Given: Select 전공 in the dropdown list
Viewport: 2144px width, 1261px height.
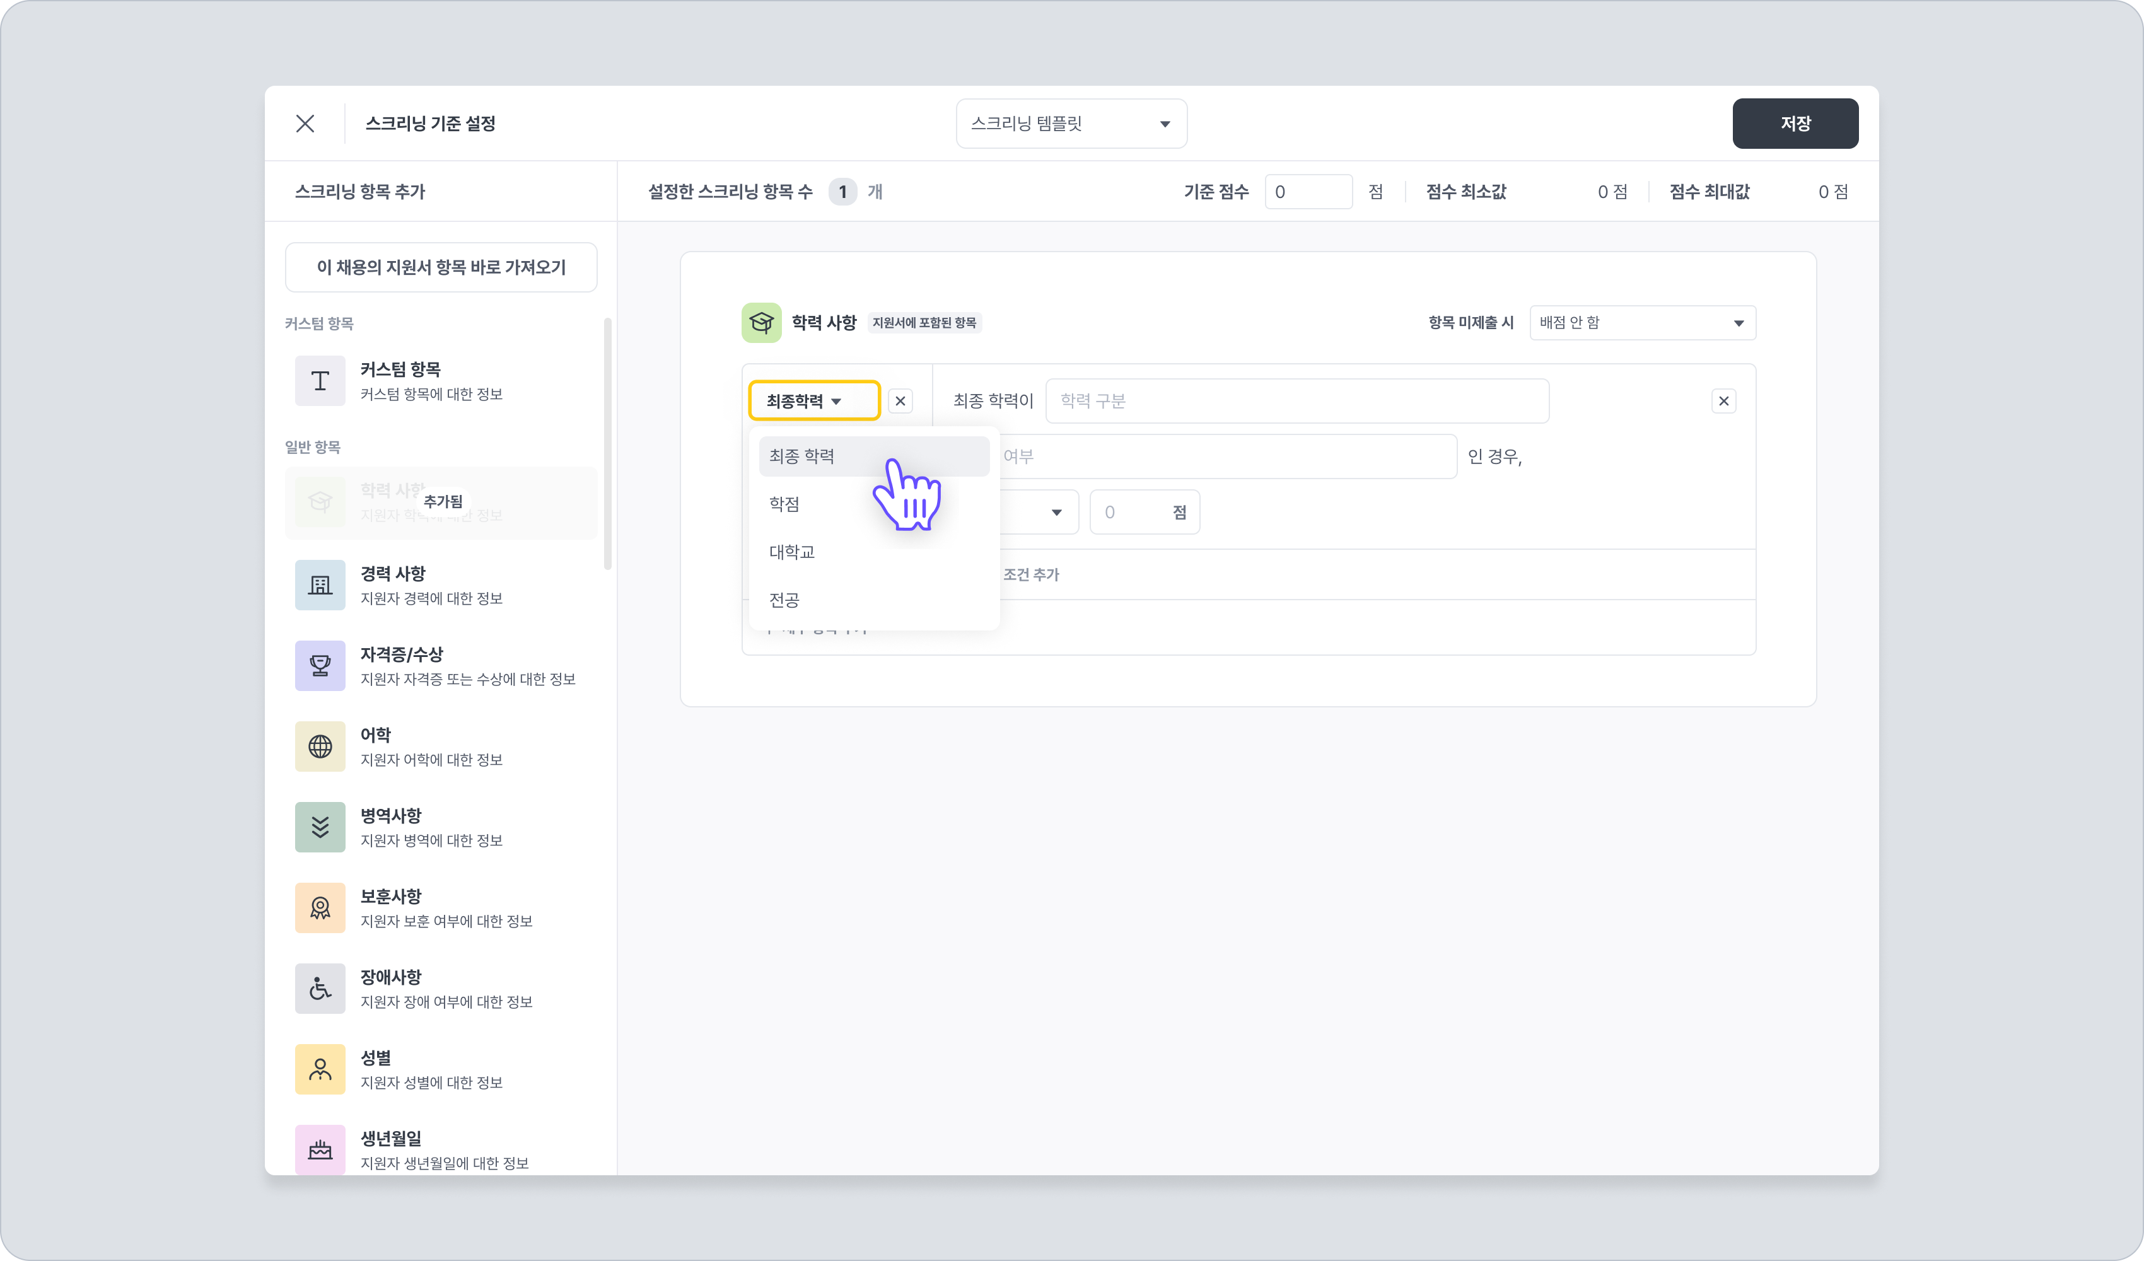Looking at the screenshot, I should [784, 601].
